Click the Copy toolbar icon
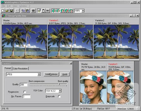Screen dimensions: 141x111 click(23, 11)
